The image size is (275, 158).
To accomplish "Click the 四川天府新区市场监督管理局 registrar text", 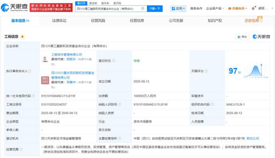I will [61, 138].
